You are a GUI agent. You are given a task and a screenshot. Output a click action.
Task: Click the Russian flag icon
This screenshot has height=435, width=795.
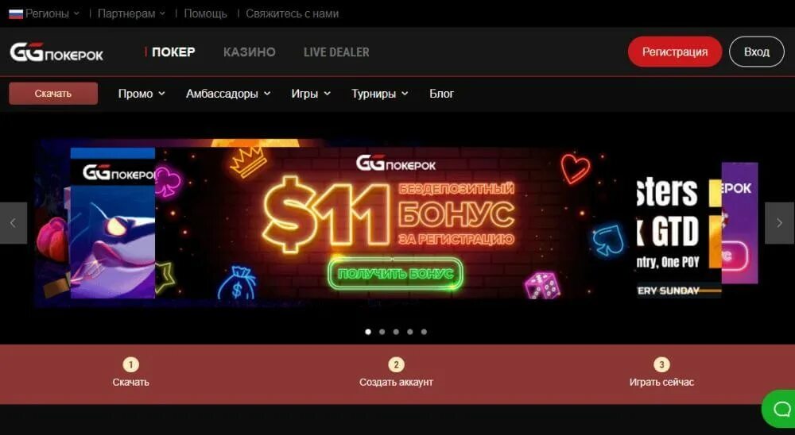[16, 13]
